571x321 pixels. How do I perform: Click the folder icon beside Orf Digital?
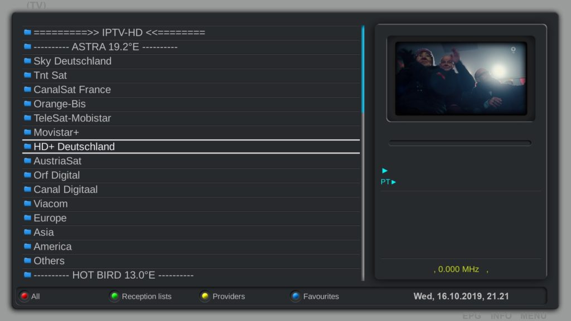point(27,175)
